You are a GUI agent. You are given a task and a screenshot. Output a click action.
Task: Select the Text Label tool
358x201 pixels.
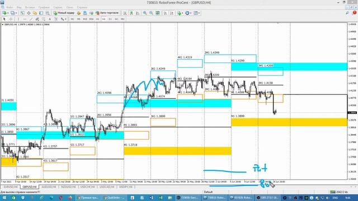coord(56,19)
